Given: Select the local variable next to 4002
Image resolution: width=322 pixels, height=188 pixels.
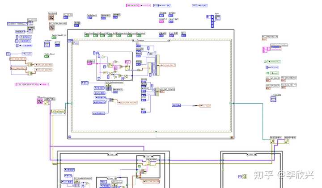Looking at the screenshot, I should pos(165,5).
